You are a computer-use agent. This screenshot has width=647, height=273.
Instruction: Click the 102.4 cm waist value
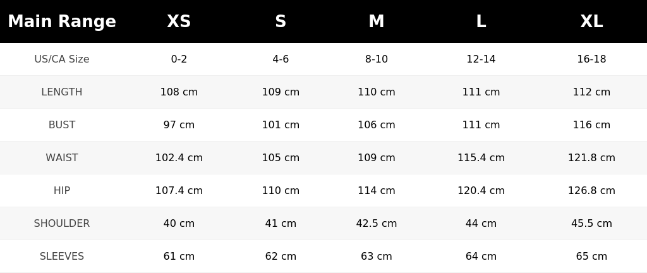click(x=179, y=157)
